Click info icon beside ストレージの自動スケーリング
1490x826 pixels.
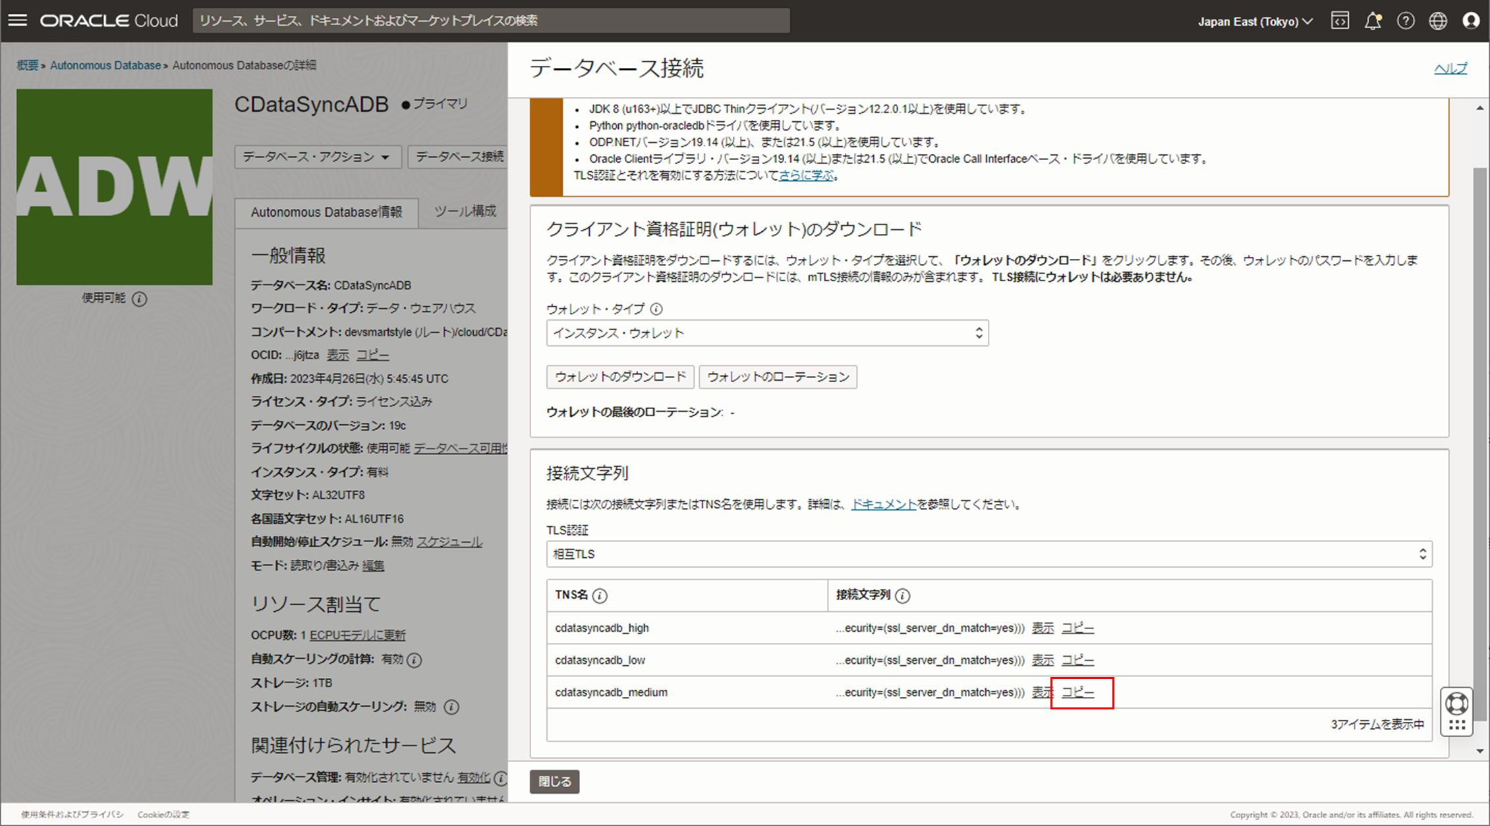click(x=451, y=707)
